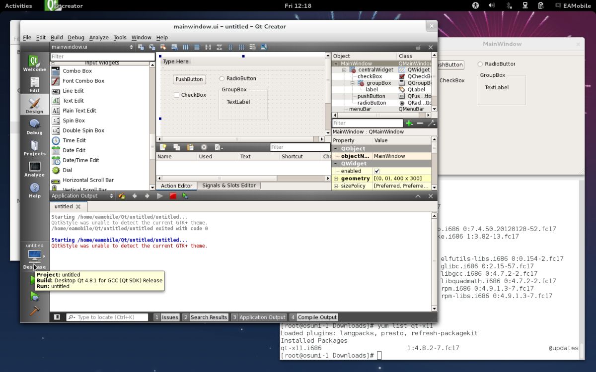
Task: Expand the sizePolicy property
Action: (x=336, y=186)
